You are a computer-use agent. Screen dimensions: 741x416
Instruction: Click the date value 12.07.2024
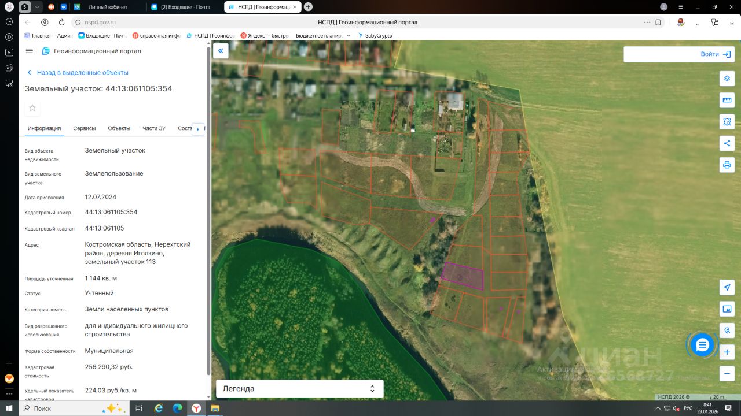click(101, 197)
